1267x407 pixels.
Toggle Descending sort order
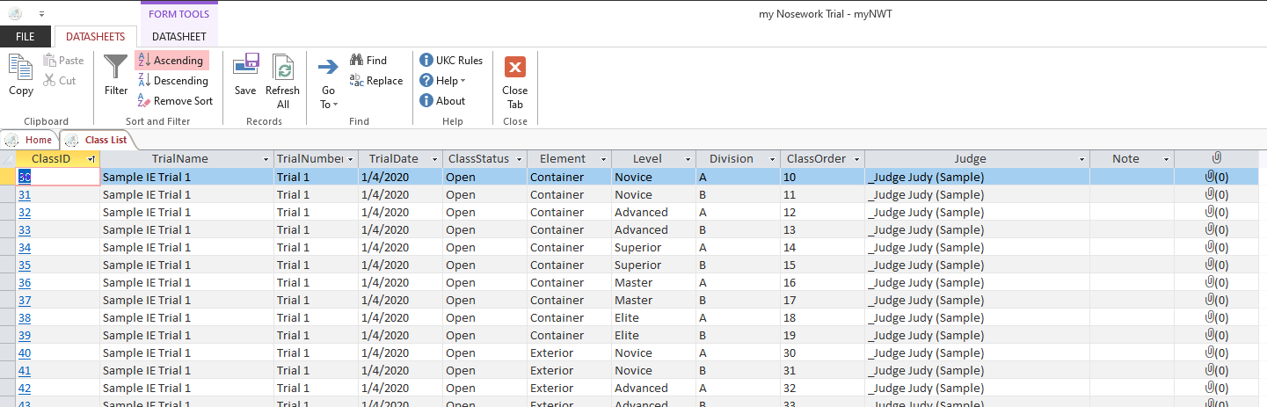(x=173, y=81)
